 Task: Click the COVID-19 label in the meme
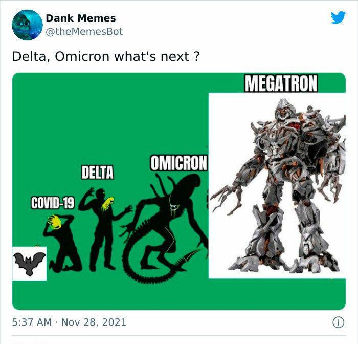53,203
